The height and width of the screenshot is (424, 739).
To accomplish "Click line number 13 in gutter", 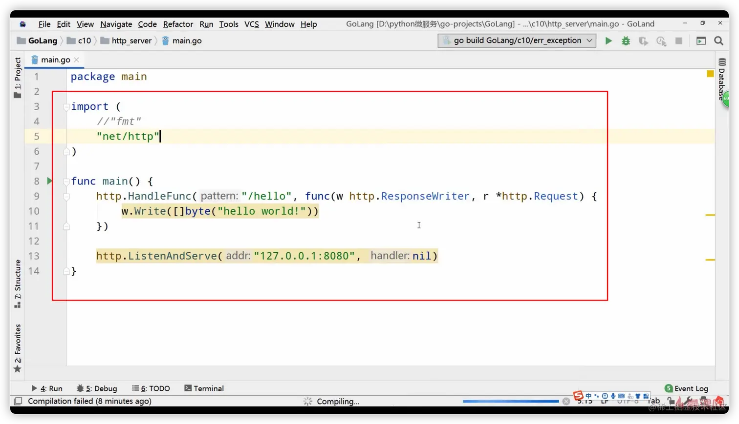I will click(x=34, y=256).
